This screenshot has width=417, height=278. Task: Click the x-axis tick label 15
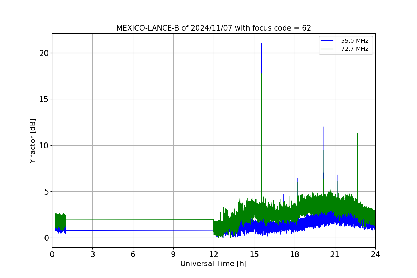point(254,254)
